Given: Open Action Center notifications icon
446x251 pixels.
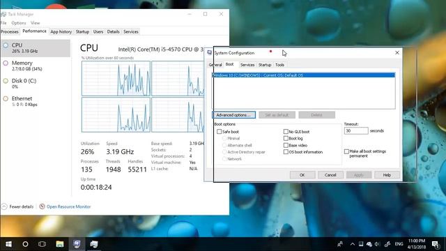Looking at the screenshot, I should pos(436,244).
